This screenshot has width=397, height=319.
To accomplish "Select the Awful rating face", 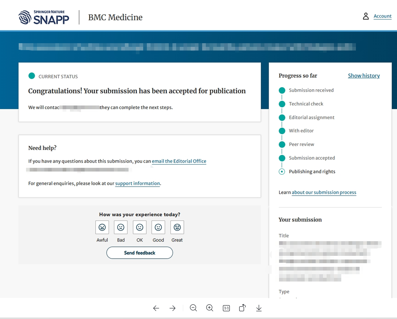I will click(x=102, y=227).
